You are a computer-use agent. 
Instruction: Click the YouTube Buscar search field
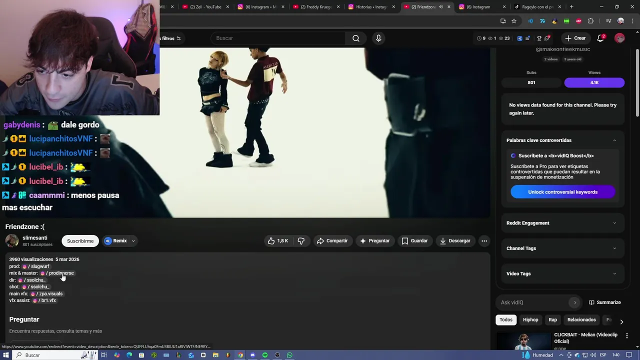[x=278, y=38]
